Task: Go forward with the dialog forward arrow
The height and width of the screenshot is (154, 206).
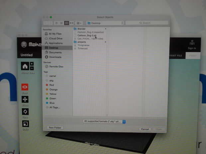Action: [51, 23]
